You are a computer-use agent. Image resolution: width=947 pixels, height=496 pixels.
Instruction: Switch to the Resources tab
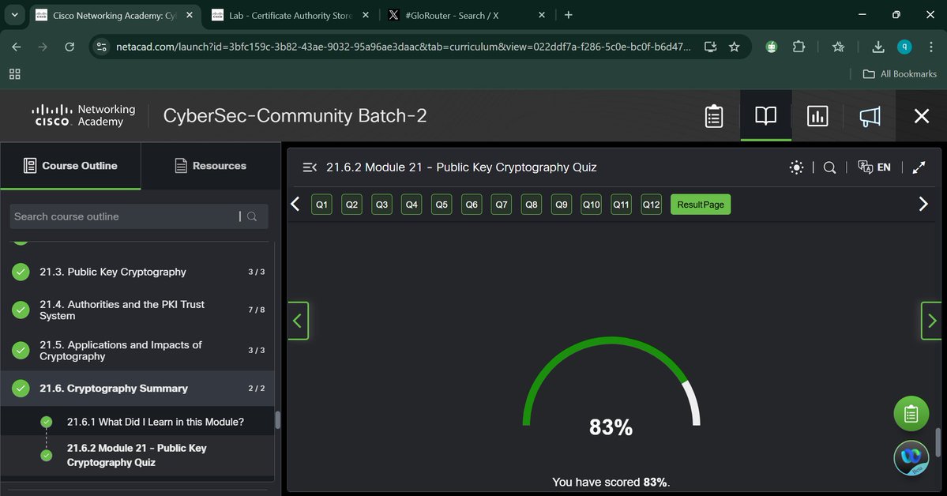[x=210, y=166]
